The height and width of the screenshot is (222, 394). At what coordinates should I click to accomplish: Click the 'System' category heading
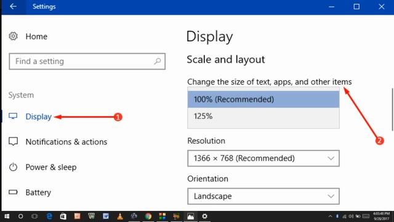point(21,95)
